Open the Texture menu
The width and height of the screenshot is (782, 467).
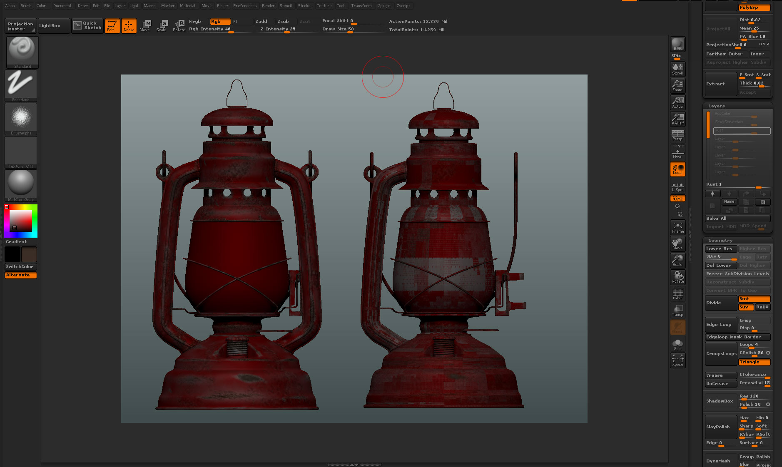[324, 5]
